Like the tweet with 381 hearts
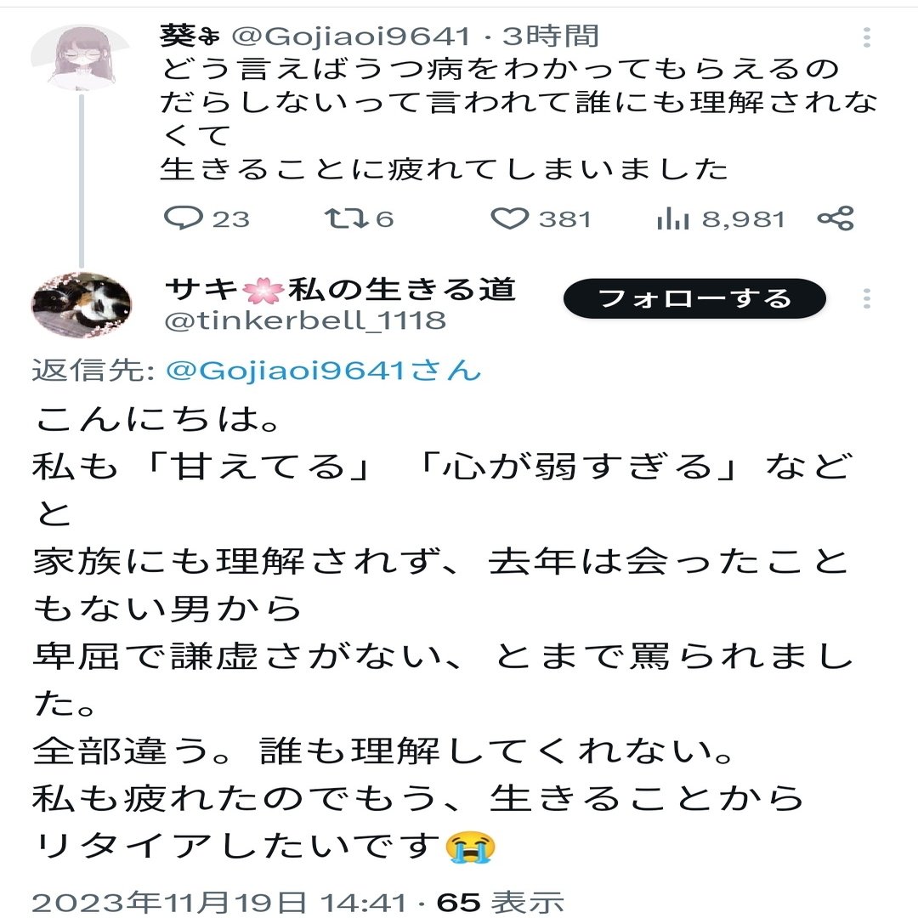Image resolution: width=918 pixels, height=918 pixels. (509, 219)
